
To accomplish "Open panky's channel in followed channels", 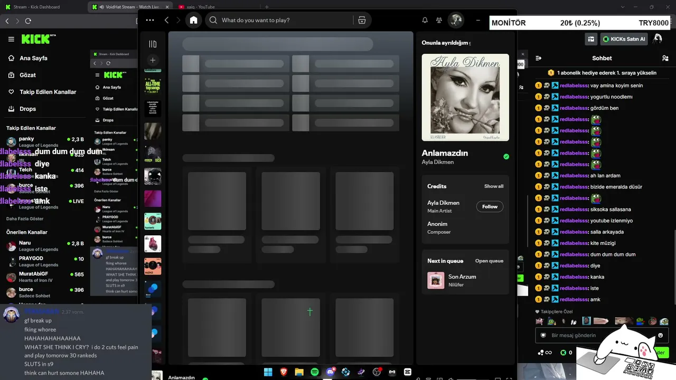I will pos(45,142).
